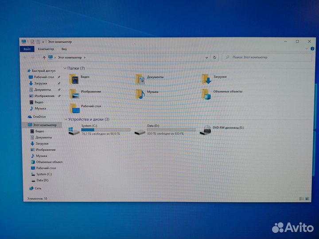Select the Data (D:) drive icon
The height and width of the screenshot is (239, 319).
pyautogui.click(x=140, y=132)
